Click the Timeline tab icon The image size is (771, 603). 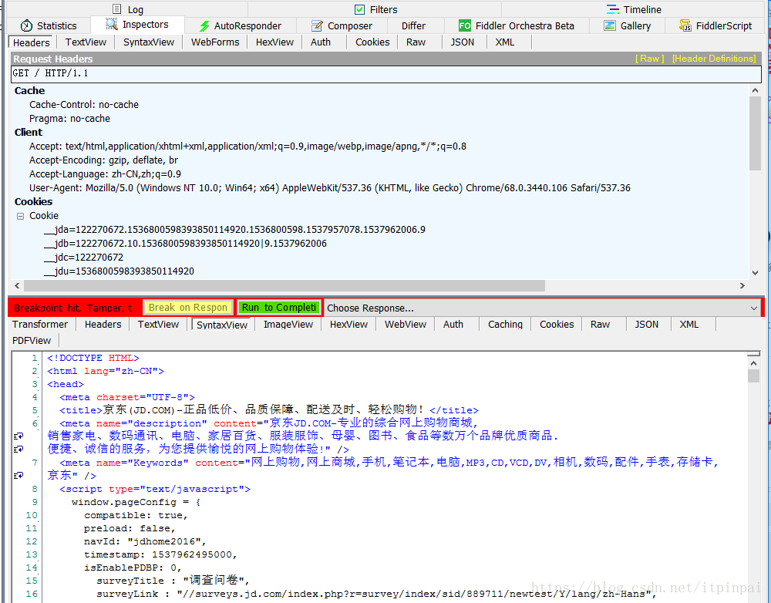click(613, 9)
